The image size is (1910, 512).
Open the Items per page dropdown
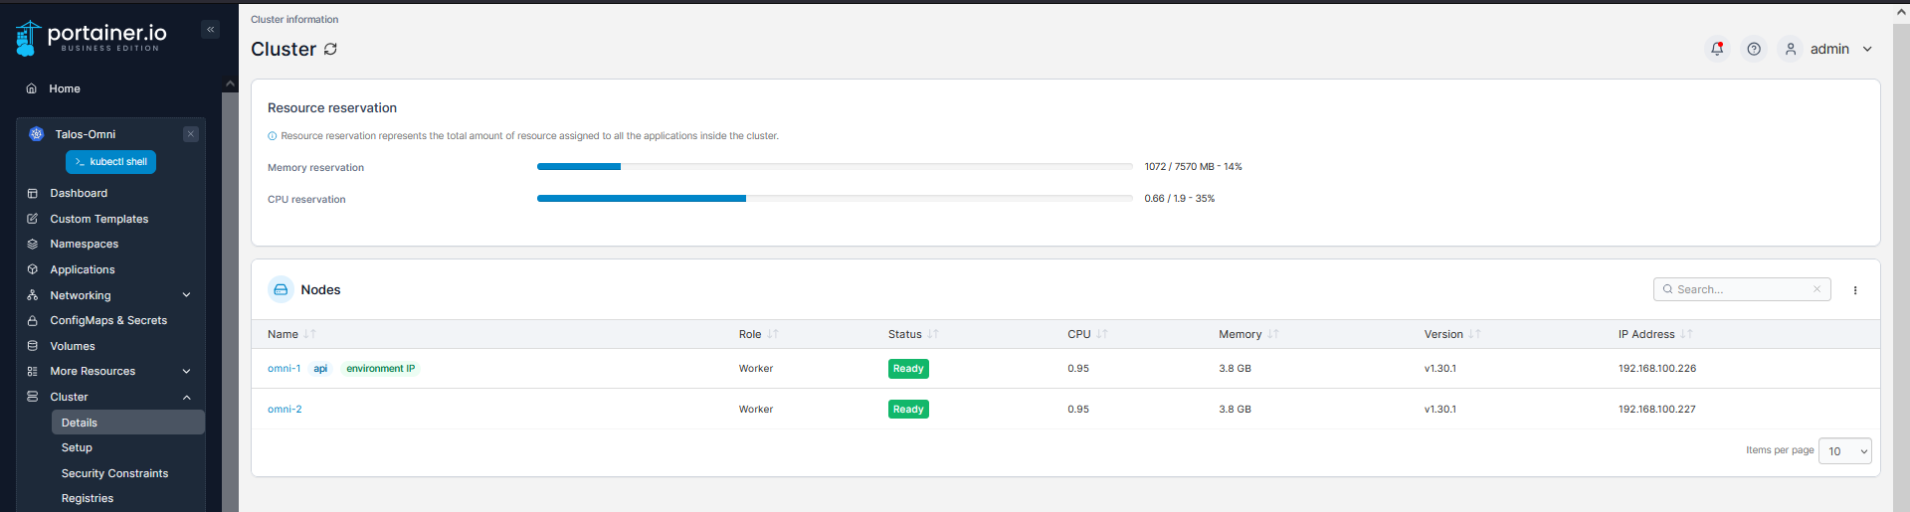point(1845,451)
